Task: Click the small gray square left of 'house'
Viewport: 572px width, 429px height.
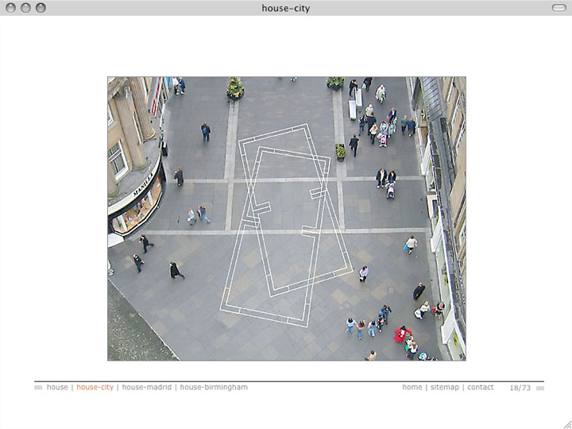Action: tap(38, 388)
